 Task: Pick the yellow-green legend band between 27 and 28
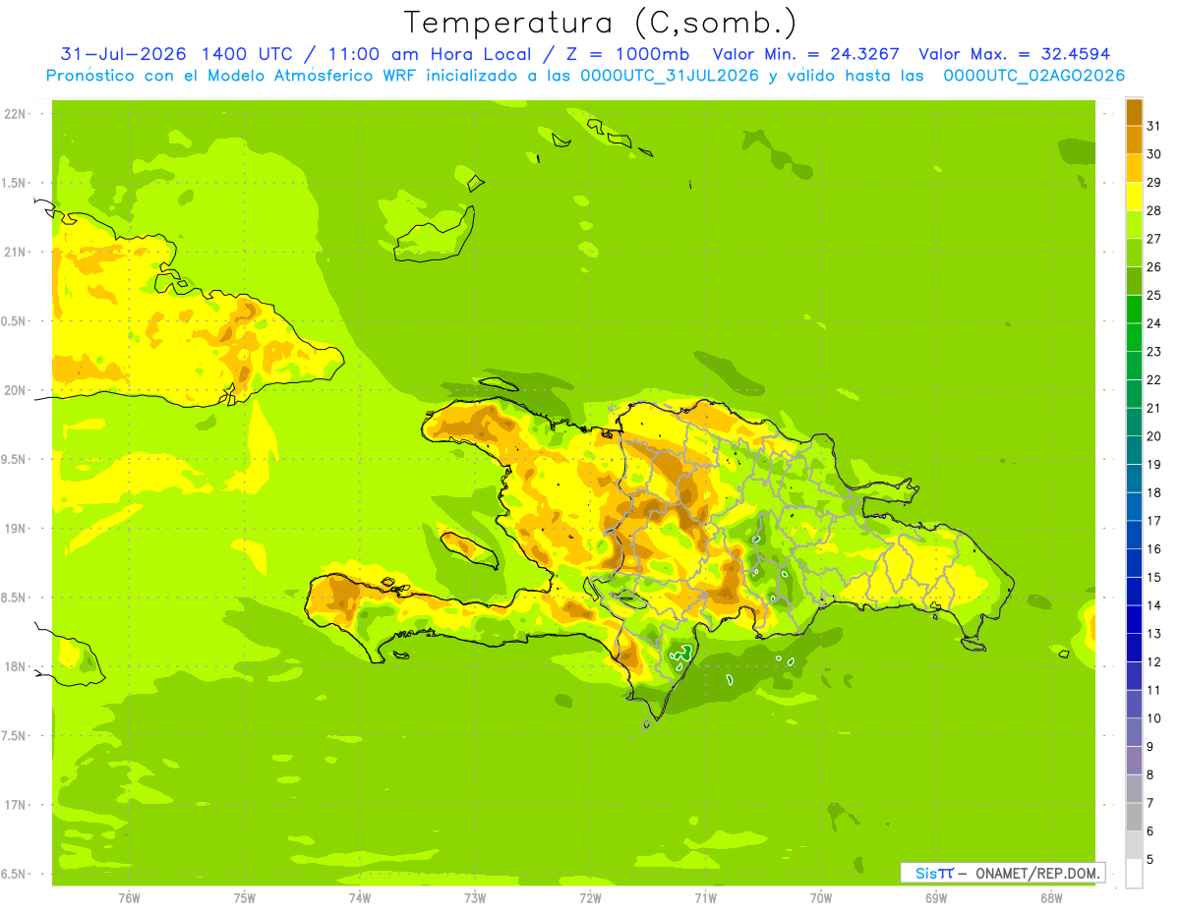pyautogui.click(x=1134, y=225)
